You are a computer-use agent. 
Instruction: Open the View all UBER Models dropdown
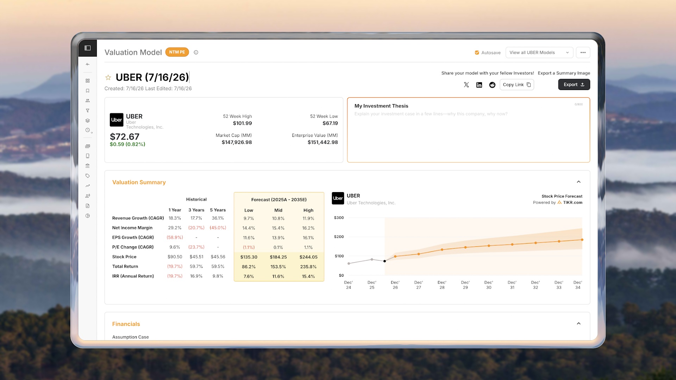pyautogui.click(x=539, y=52)
